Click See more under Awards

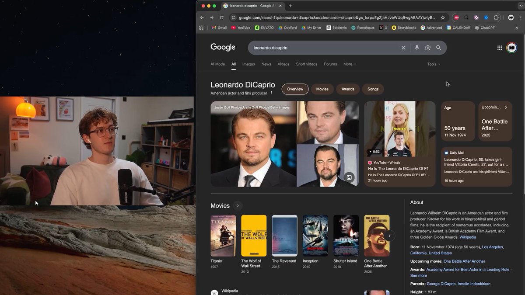pyautogui.click(x=419, y=276)
